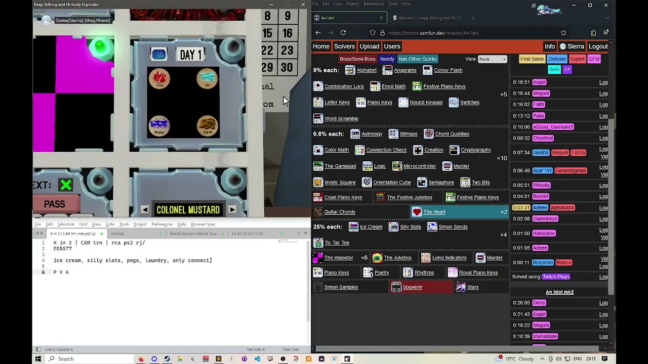The width and height of the screenshot is (648, 364).
Task: Open the Preferences menu in Sublime Text
Action: 162,224
